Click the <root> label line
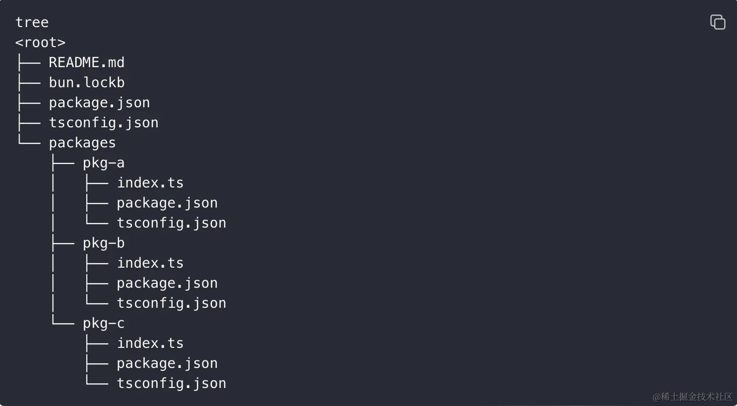Viewport: 737px width, 406px height. (x=40, y=43)
